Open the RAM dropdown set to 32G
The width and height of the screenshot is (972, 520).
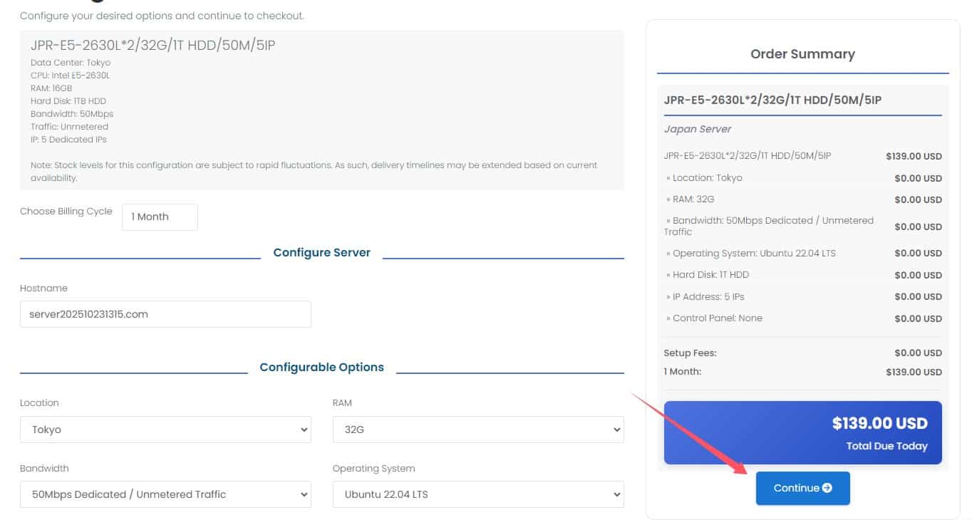tap(477, 430)
